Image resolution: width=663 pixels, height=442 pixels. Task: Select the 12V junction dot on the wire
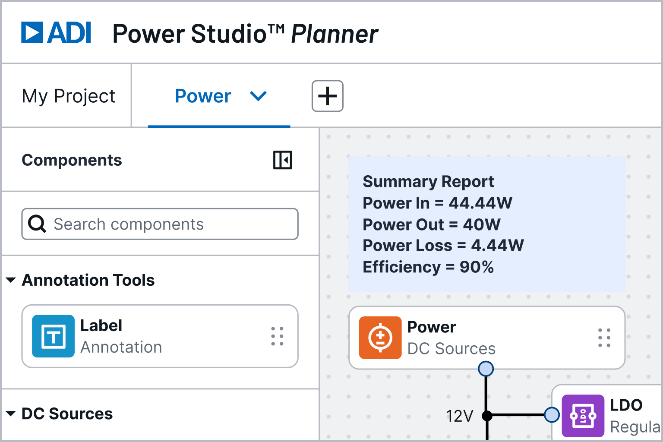point(487,415)
